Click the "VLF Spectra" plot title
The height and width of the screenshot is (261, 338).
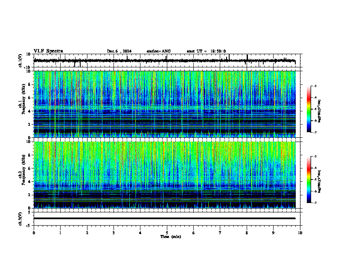pos(48,51)
